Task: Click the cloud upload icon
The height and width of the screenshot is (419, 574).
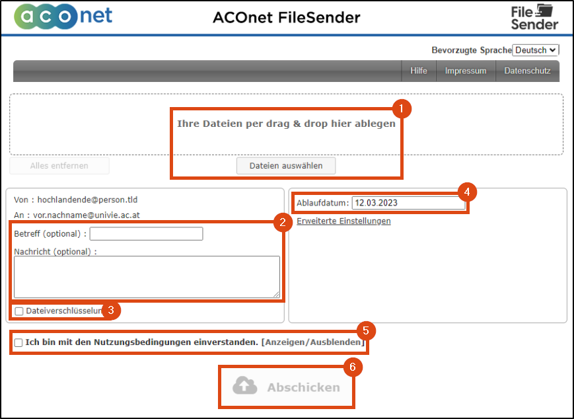Action: tap(245, 387)
